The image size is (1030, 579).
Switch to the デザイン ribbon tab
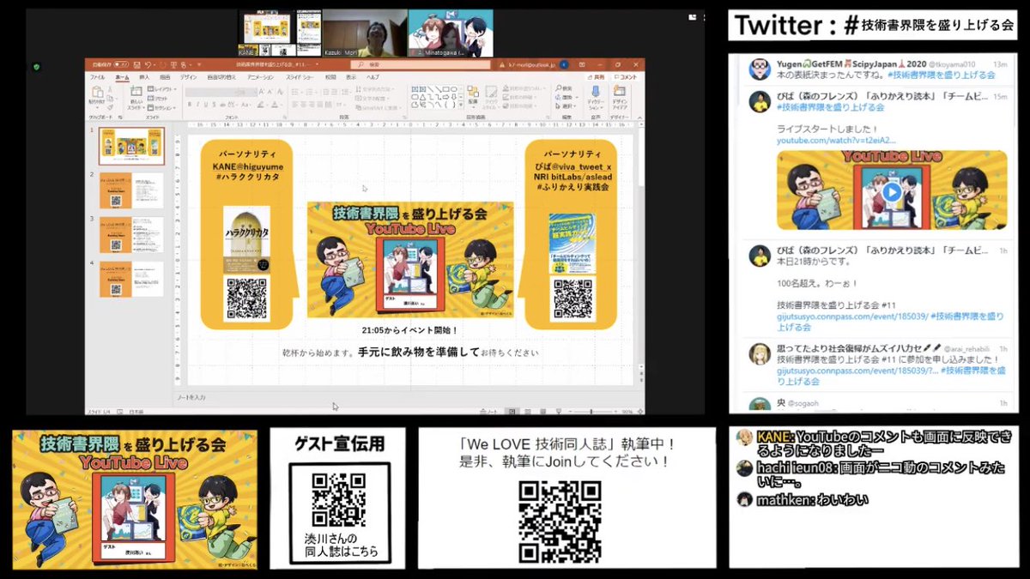coord(188,77)
